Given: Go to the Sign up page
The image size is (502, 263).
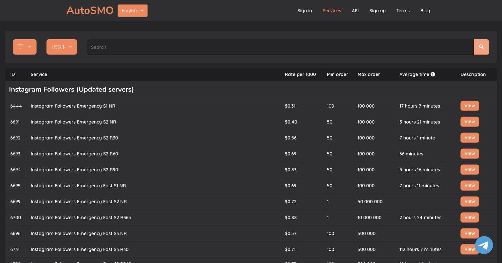Looking at the screenshot, I should 377,11.
